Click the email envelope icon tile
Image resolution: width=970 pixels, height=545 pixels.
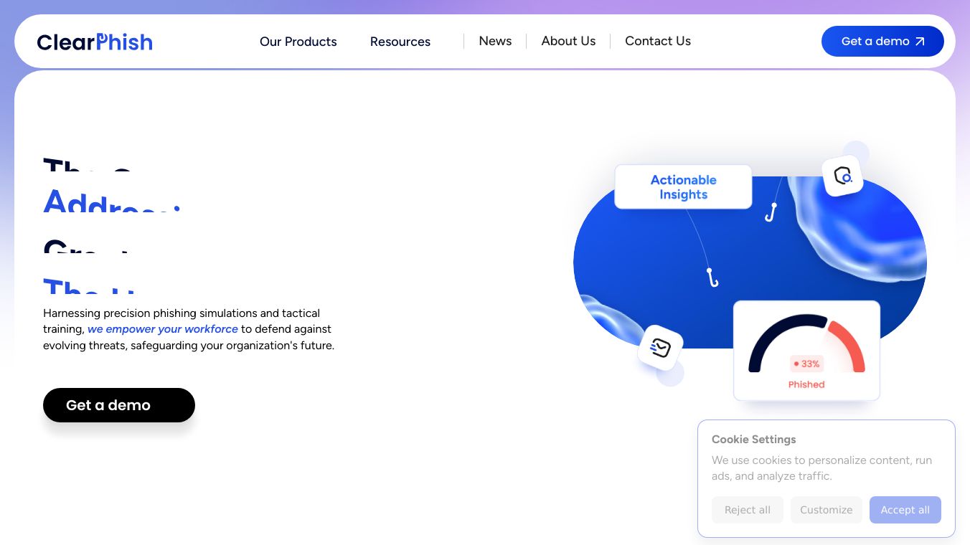coord(660,348)
